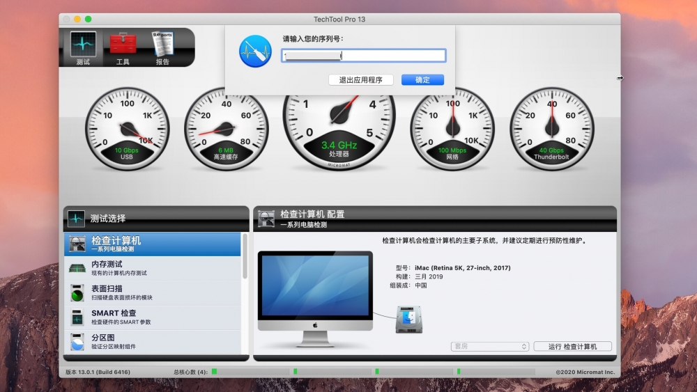Click the SMART 检查 drive icon
697x392 pixels.
(77, 317)
